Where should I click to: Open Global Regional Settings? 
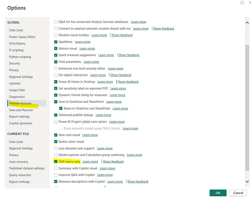(21, 77)
